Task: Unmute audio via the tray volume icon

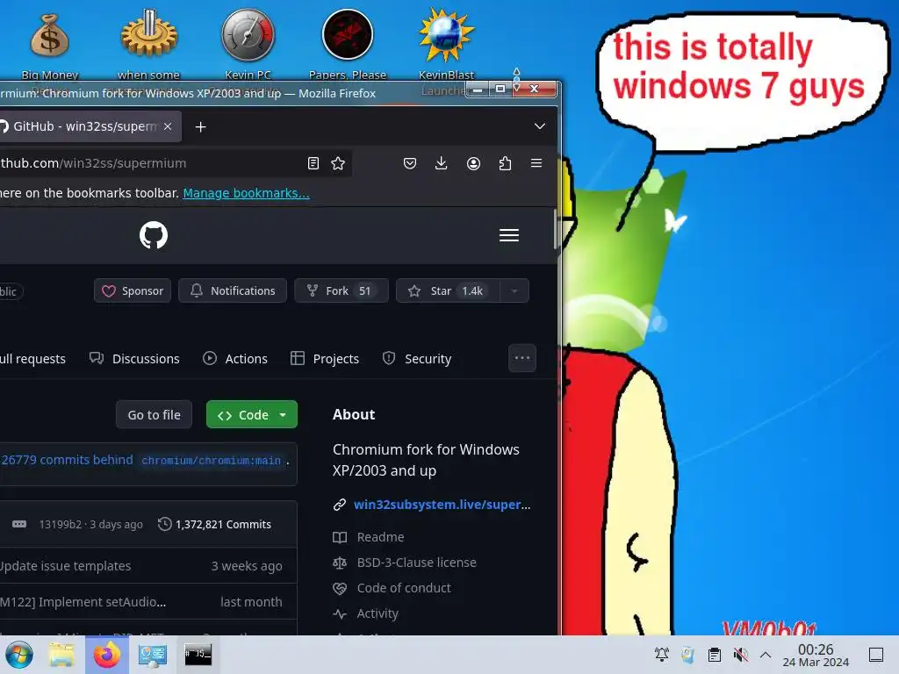Action: point(740,655)
